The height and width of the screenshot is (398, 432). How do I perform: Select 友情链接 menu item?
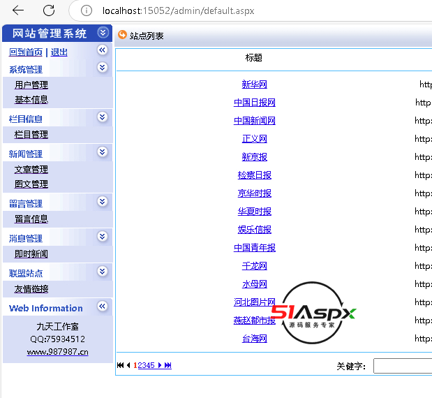tap(31, 289)
